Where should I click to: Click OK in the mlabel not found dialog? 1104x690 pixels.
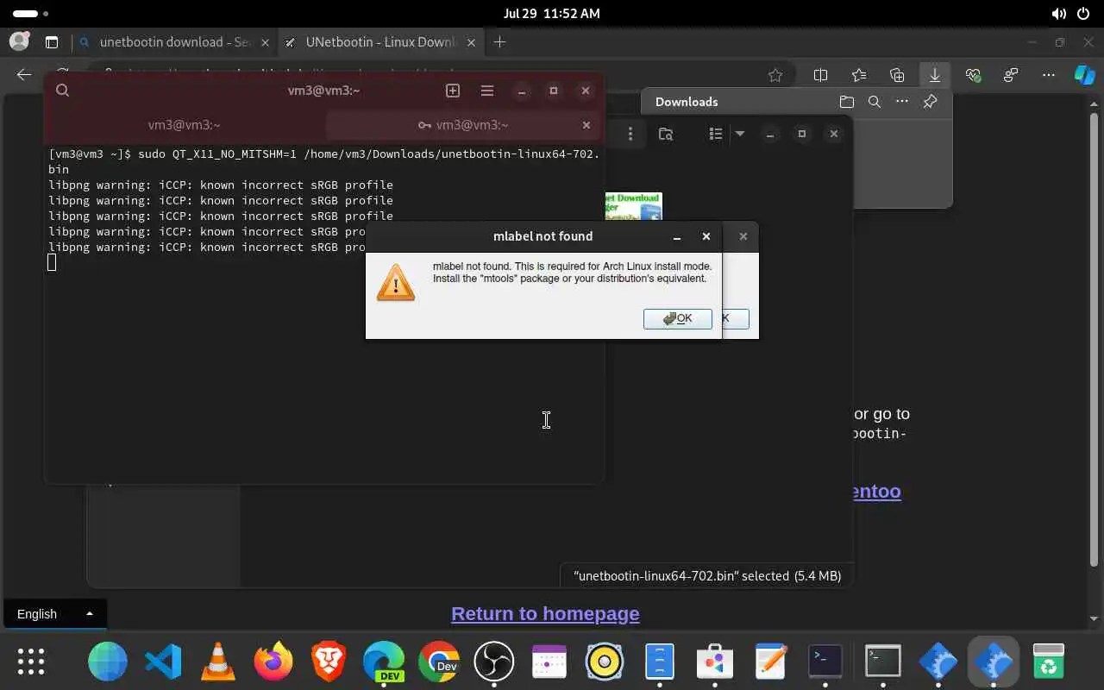[x=677, y=318]
